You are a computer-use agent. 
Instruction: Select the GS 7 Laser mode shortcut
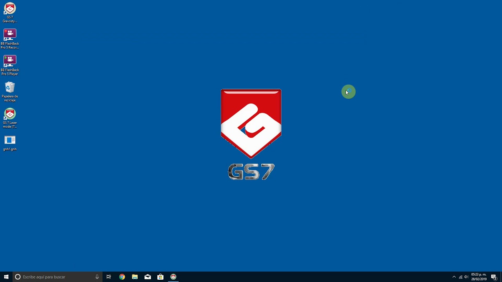tap(10, 118)
